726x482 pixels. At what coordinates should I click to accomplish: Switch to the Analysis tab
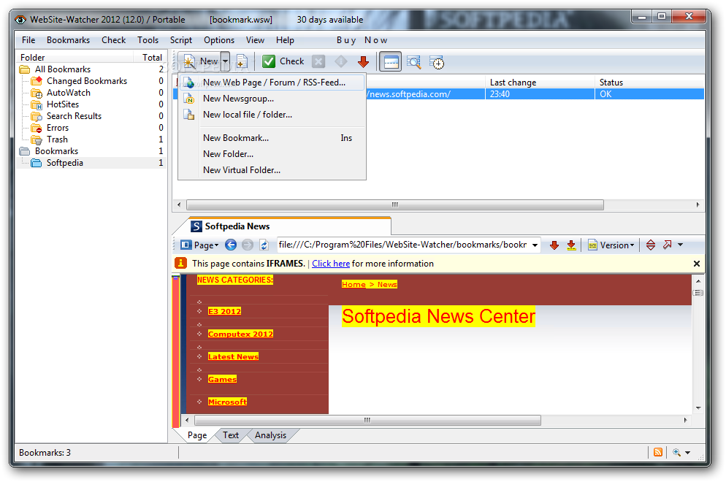pyautogui.click(x=270, y=435)
